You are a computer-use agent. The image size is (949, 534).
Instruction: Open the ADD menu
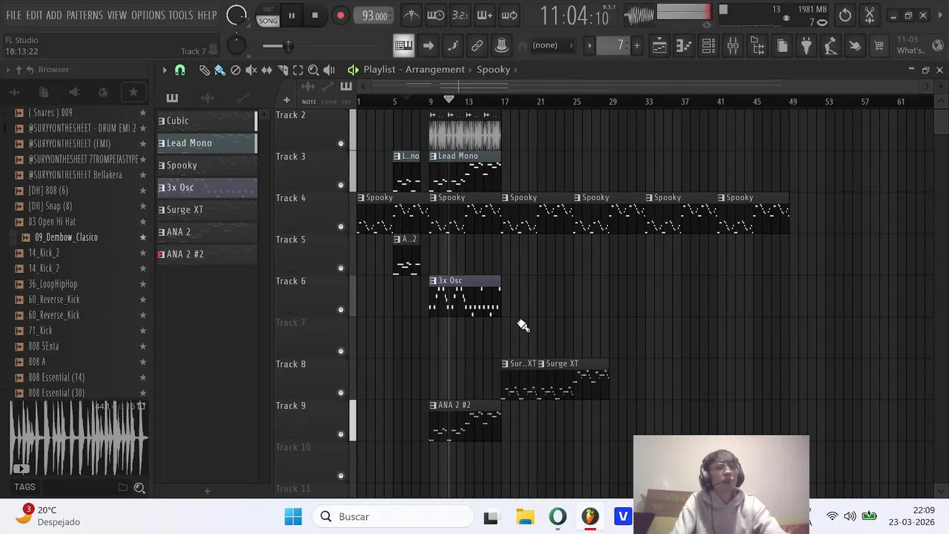[54, 15]
